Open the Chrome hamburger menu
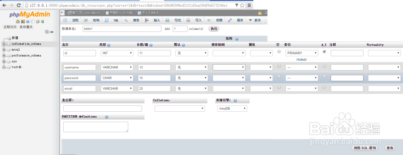 tap(249, 5)
